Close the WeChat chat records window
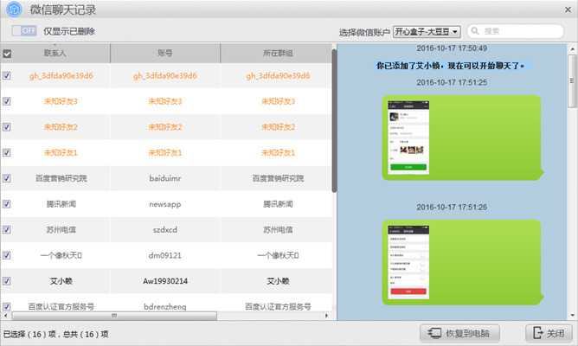This screenshot has height=346, width=578. coord(568,10)
